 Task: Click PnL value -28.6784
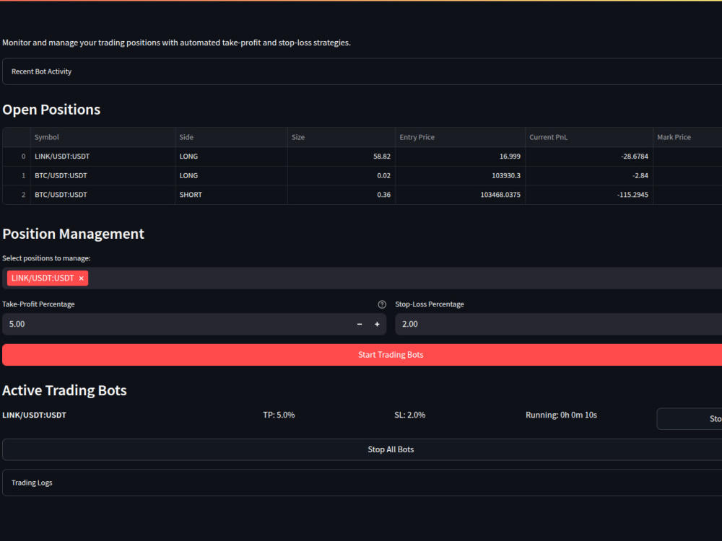[589, 157]
